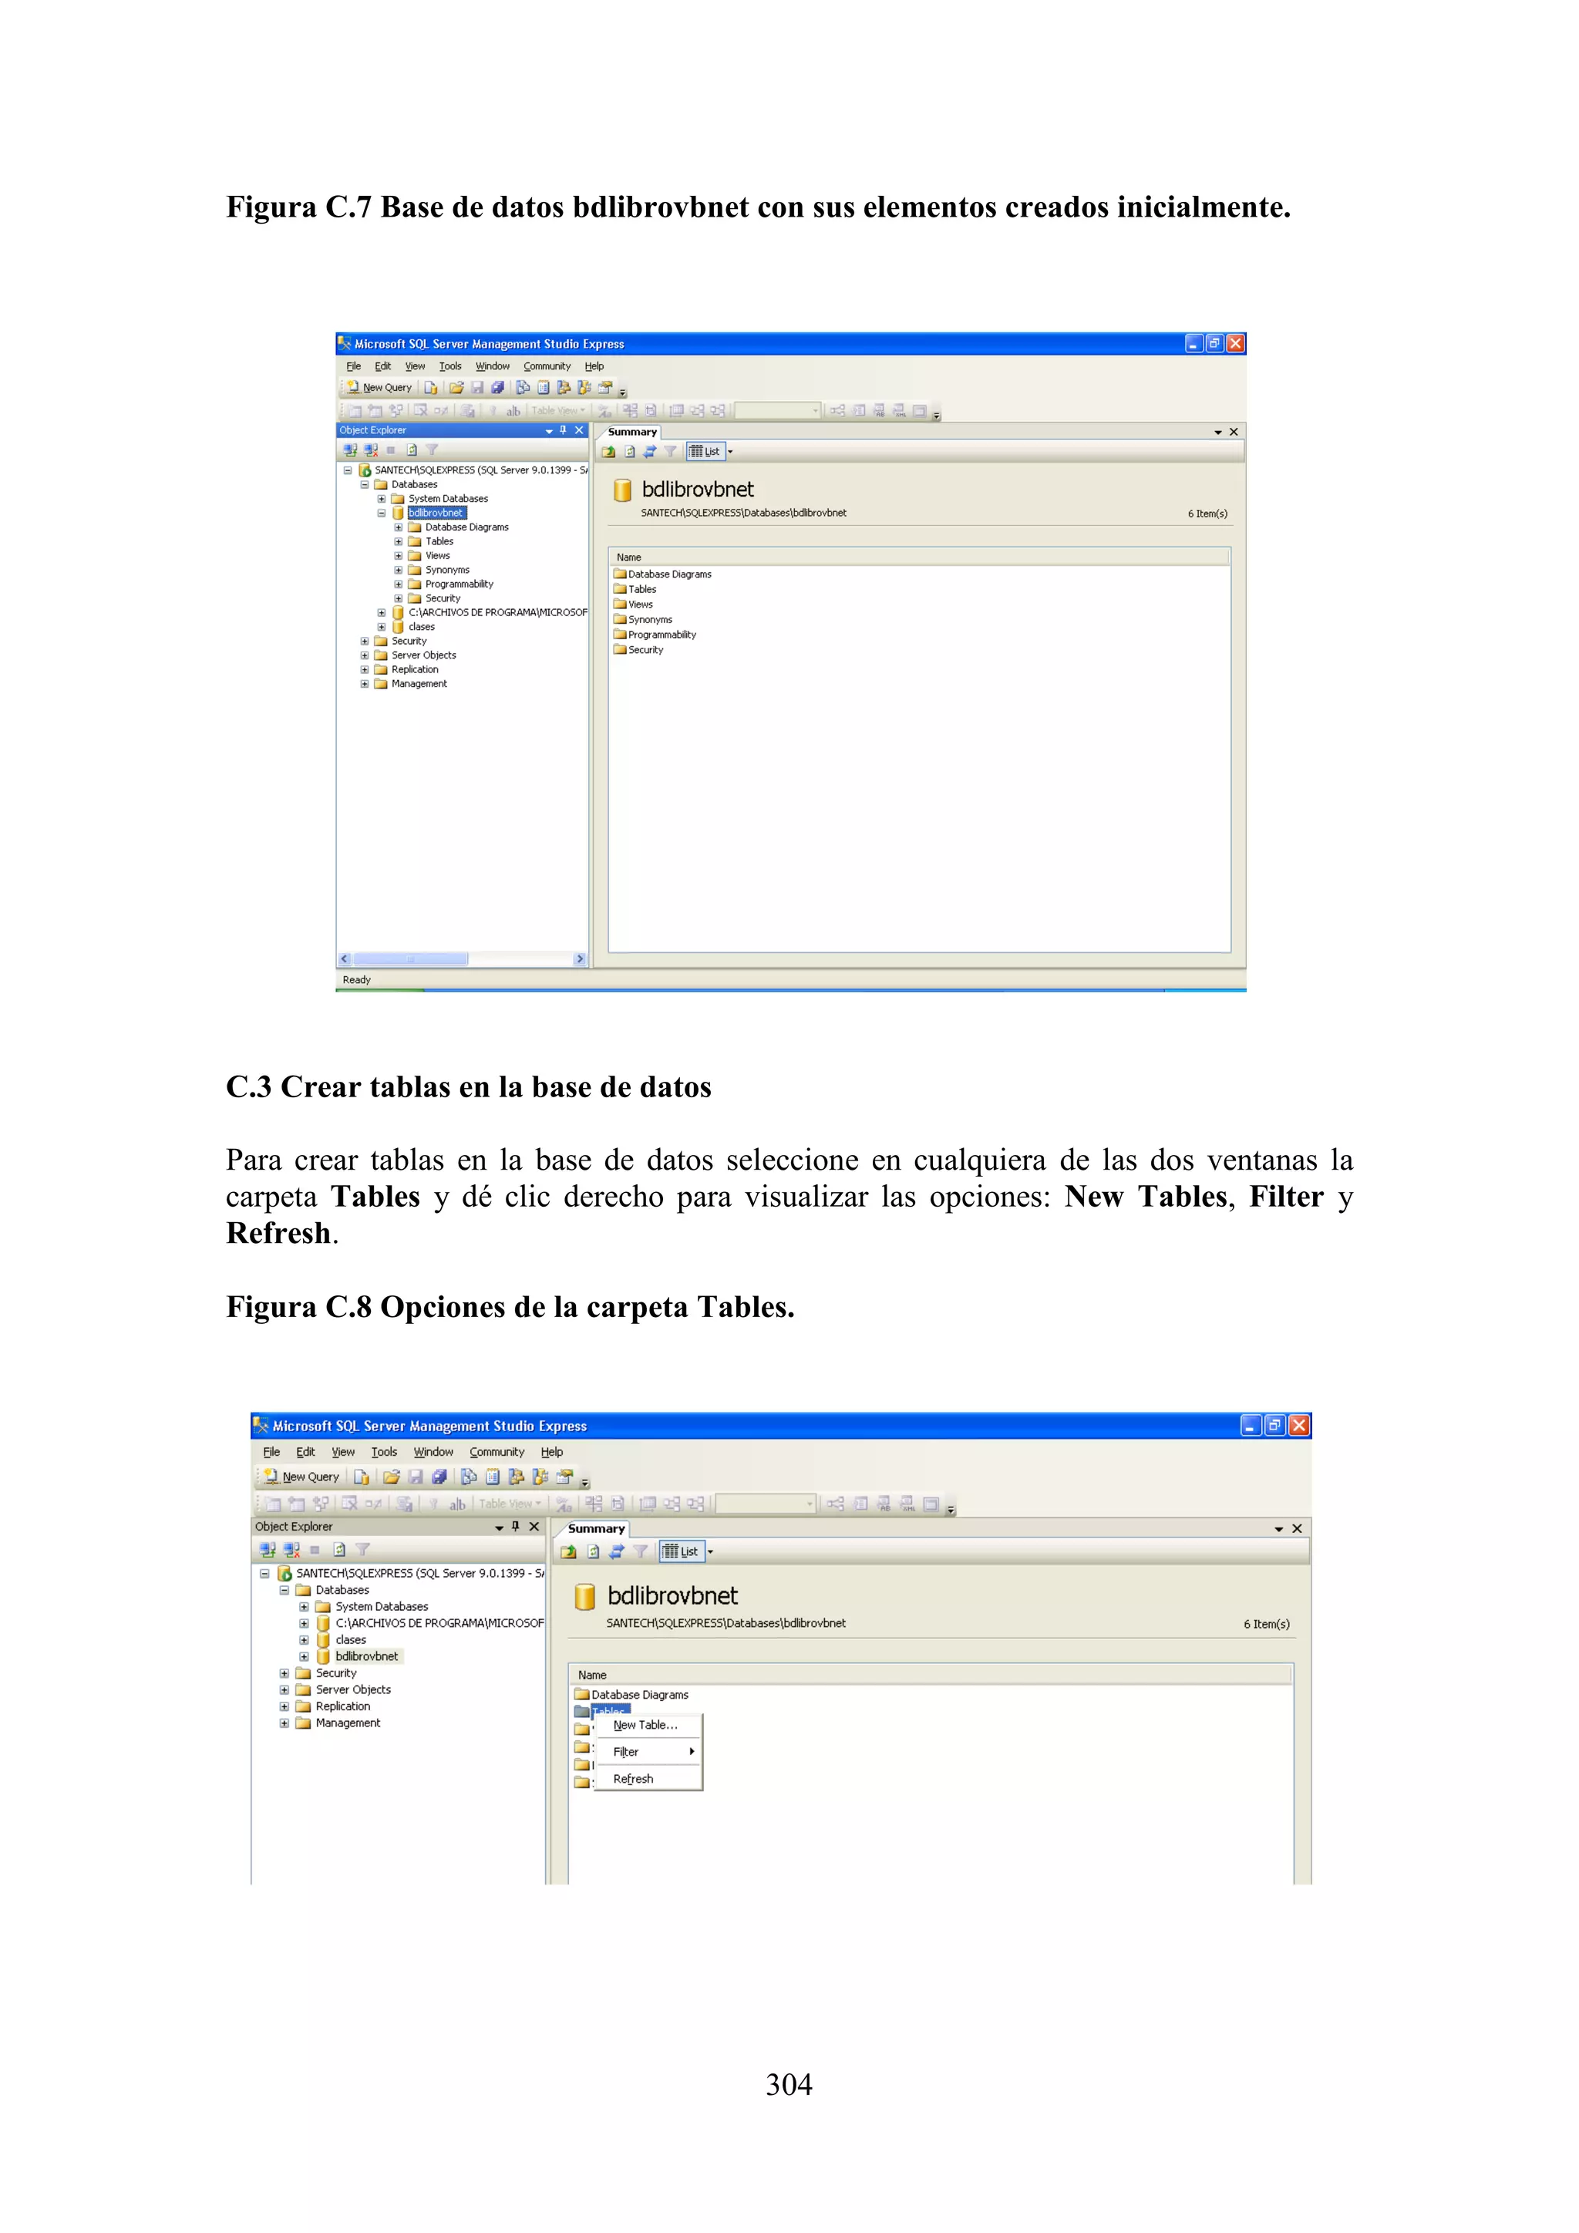This screenshot has width=1579, height=2233.
Task: Click Object Explorer horizontal scrollbar in Figura C.7
Action: [x=410, y=959]
